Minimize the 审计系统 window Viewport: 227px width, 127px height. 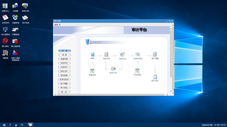click(x=167, y=21)
